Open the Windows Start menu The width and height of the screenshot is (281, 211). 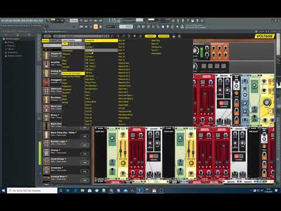click(x=4, y=190)
